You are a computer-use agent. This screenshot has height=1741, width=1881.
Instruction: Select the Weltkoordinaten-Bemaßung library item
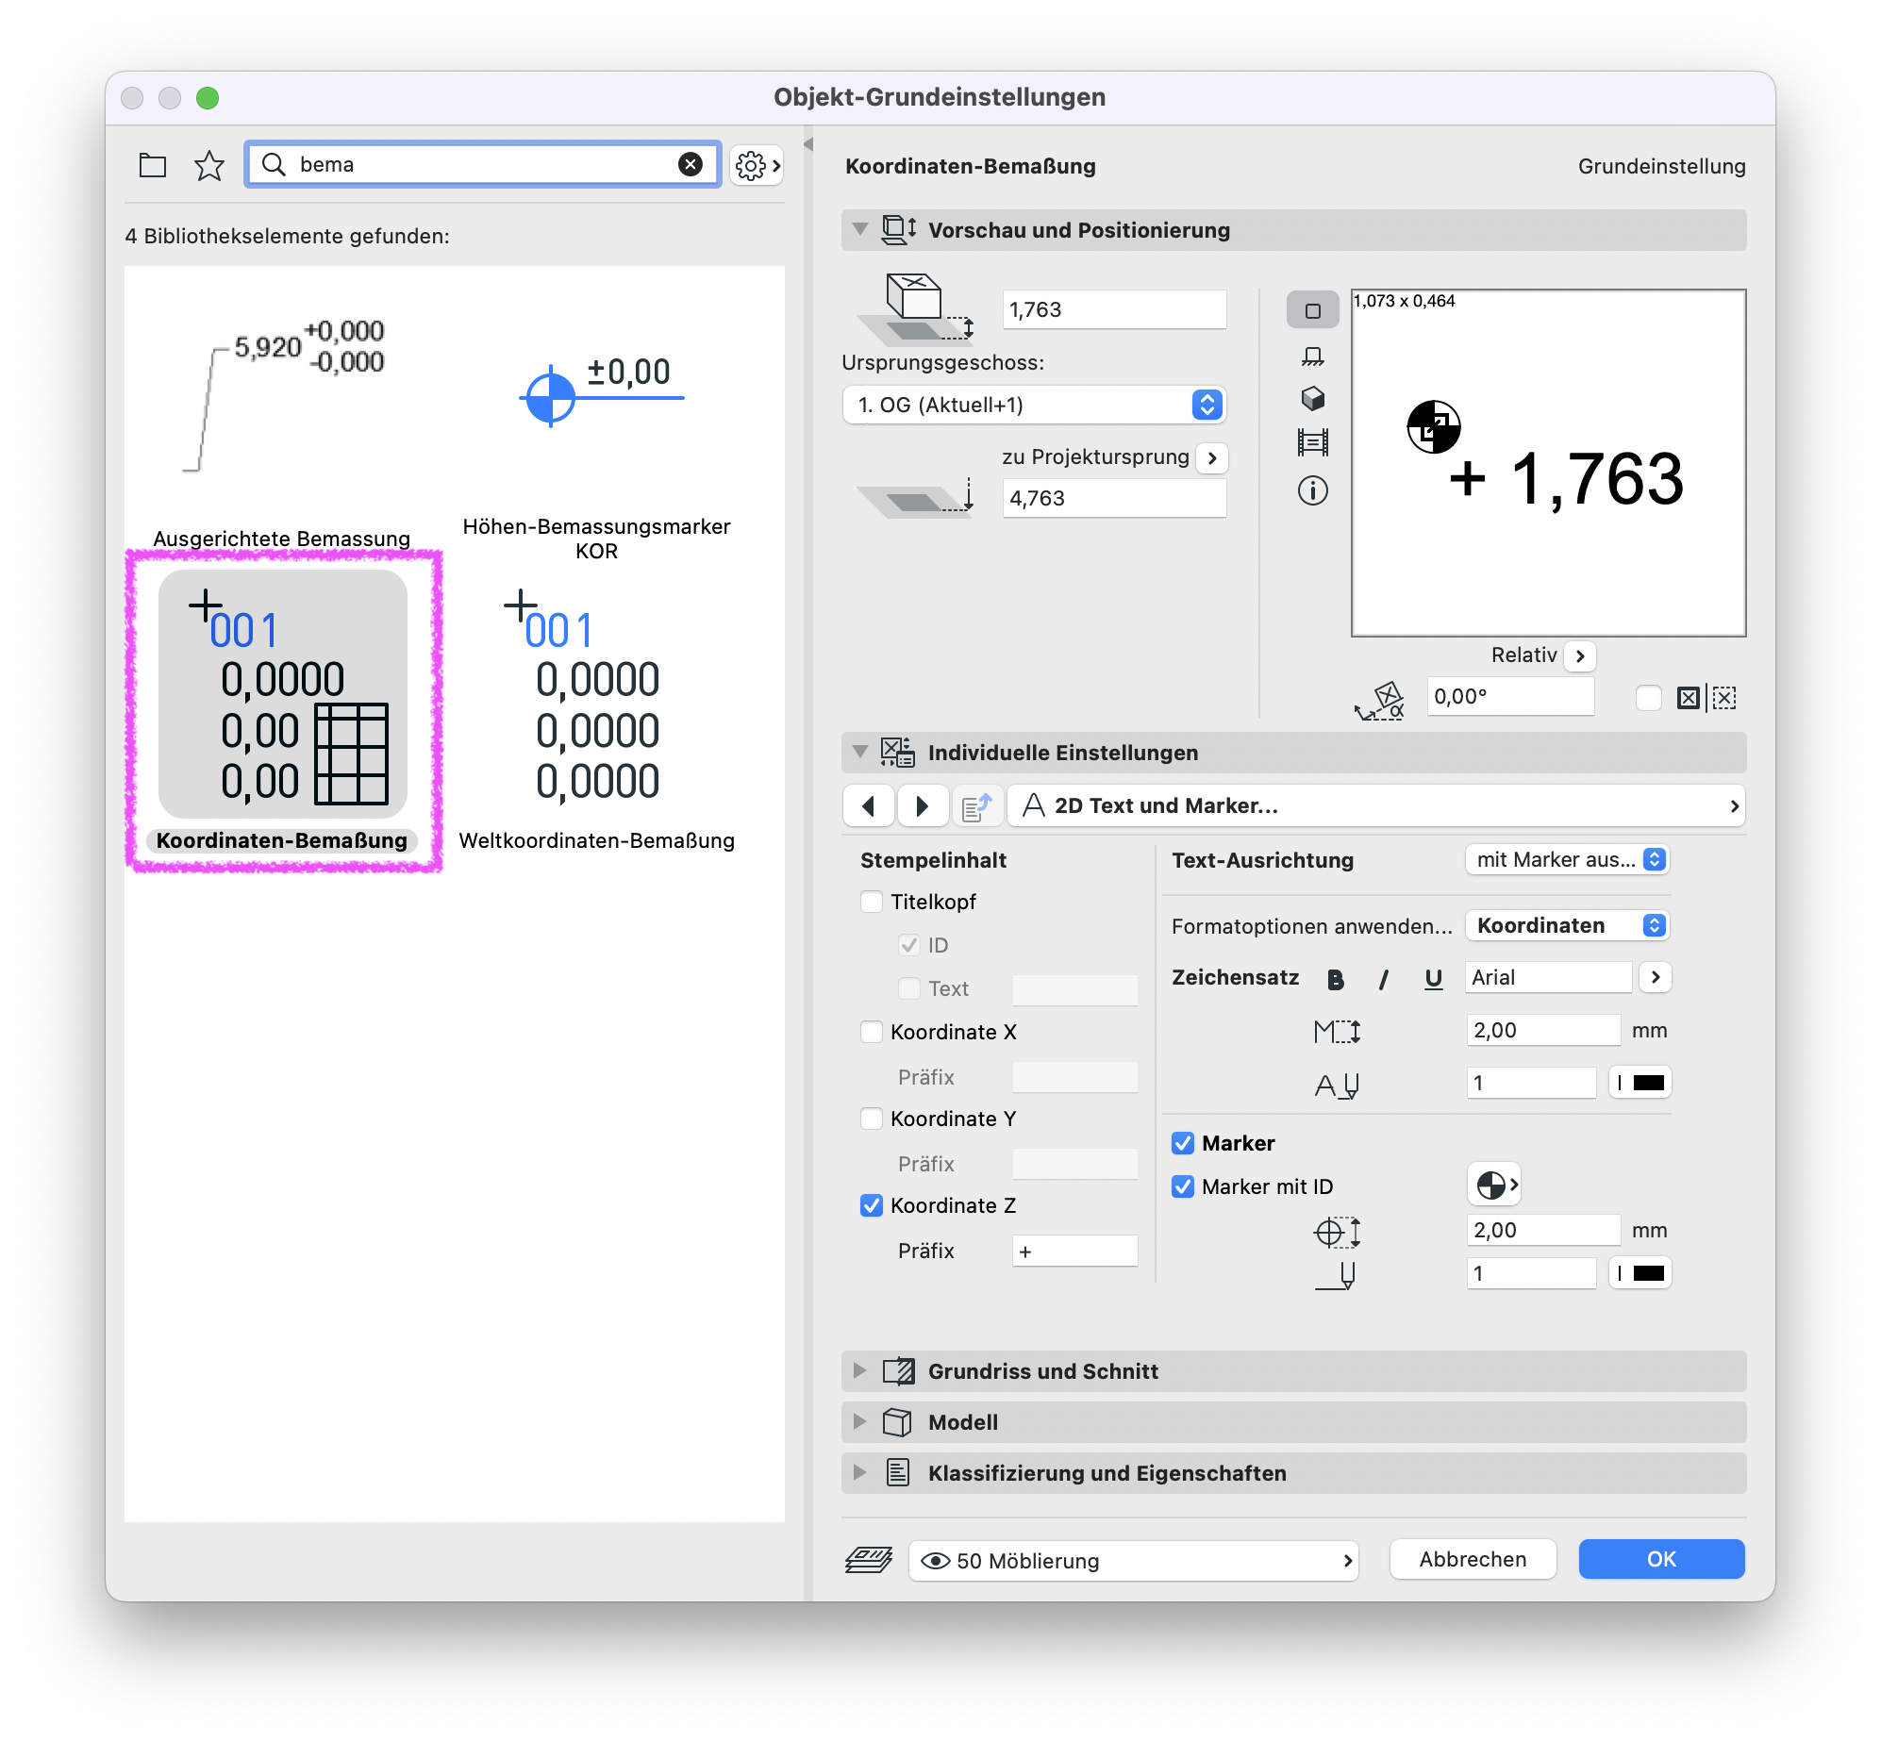[x=596, y=717]
